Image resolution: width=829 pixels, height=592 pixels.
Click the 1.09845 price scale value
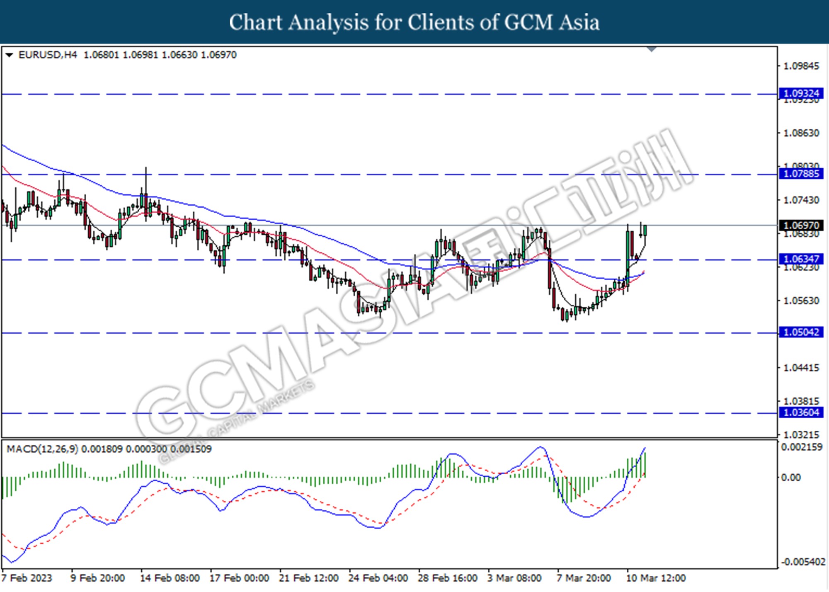[x=801, y=66]
